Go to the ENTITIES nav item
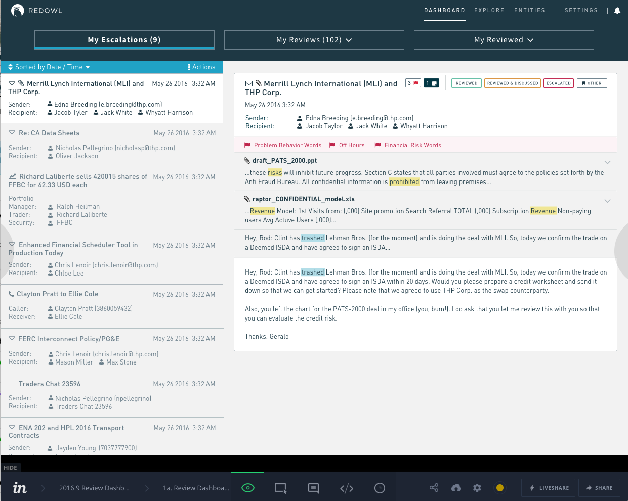Screen dimensions: 628x501 (530, 10)
